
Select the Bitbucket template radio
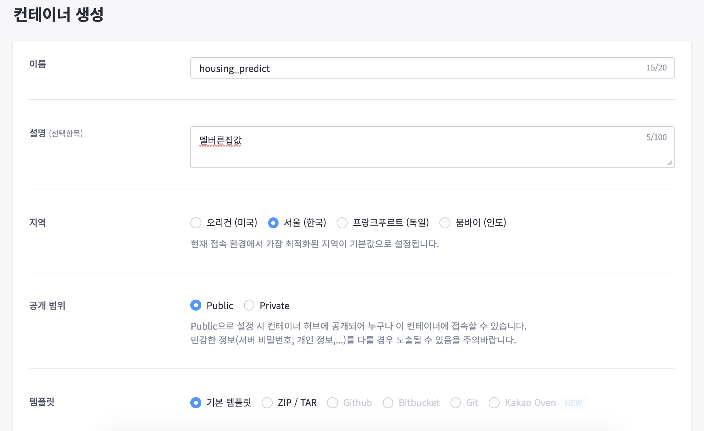point(388,403)
